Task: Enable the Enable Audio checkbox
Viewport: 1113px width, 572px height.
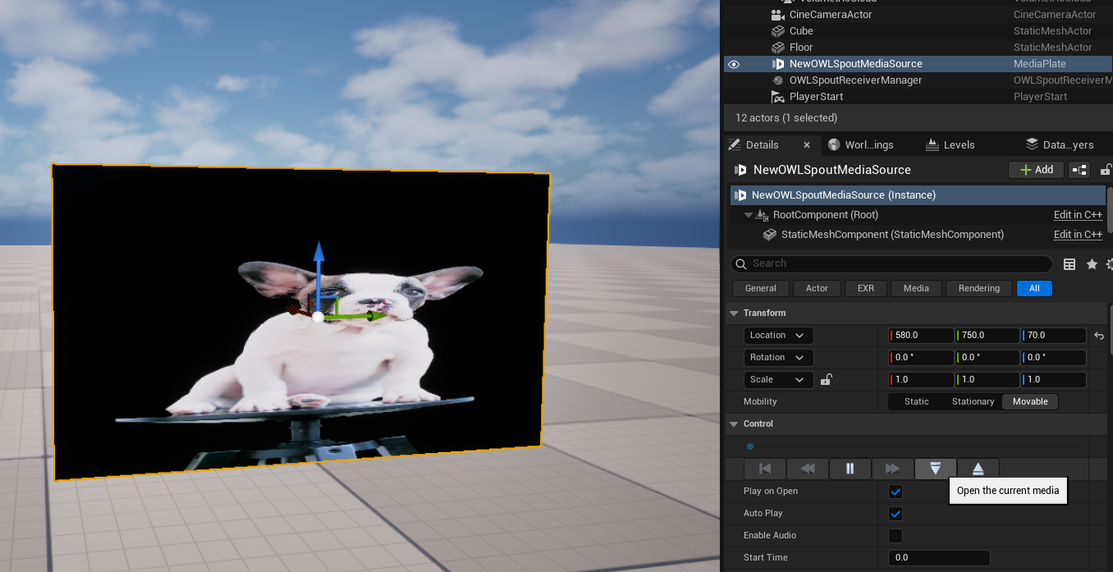Action: point(895,536)
